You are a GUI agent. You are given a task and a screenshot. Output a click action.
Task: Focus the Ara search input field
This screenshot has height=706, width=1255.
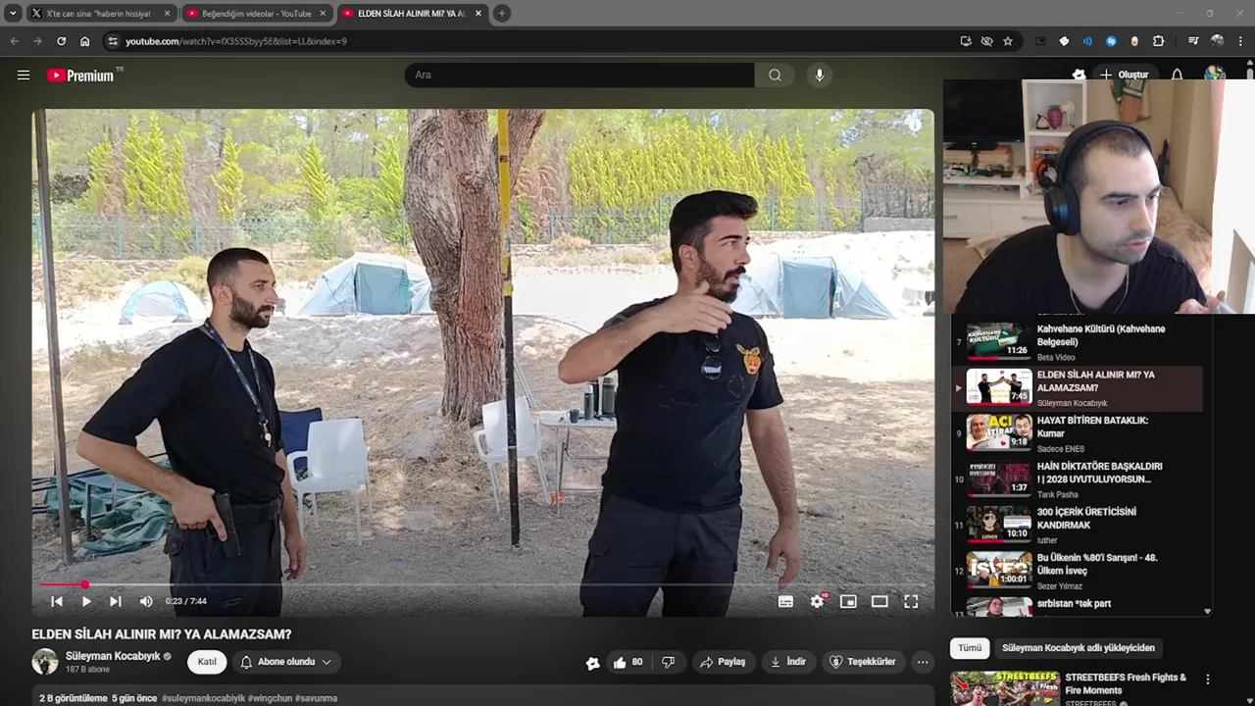coord(579,75)
